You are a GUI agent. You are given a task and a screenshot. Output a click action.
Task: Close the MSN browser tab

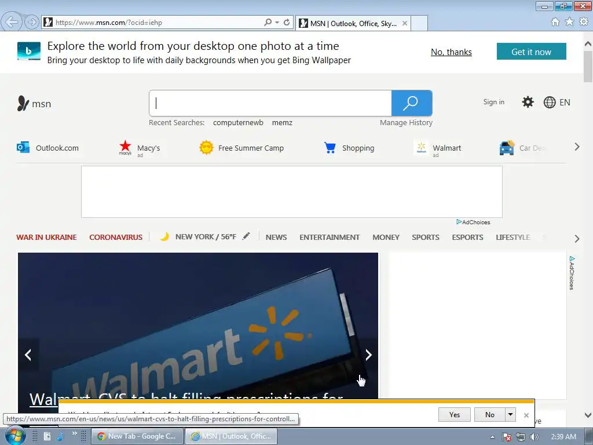click(405, 23)
